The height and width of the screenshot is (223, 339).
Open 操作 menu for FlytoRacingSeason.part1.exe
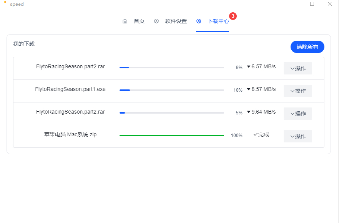pyautogui.click(x=297, y=91)
